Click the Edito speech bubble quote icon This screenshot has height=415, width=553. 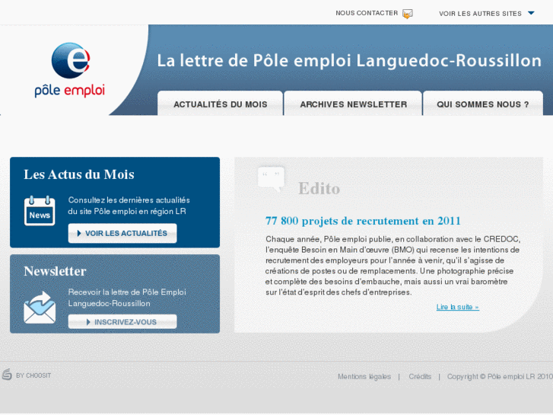[x=271, y=179]
